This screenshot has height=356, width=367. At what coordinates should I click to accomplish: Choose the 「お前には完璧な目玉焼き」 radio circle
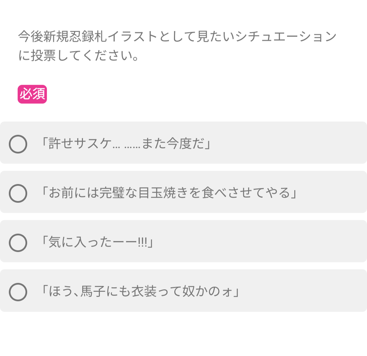pyautogui.click(x=18, y=193)
